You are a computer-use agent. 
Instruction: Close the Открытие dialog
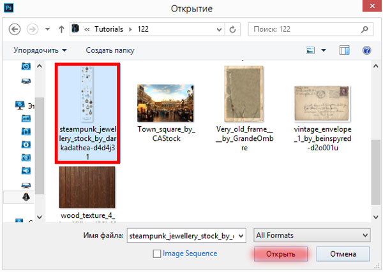tap(372, 6)
